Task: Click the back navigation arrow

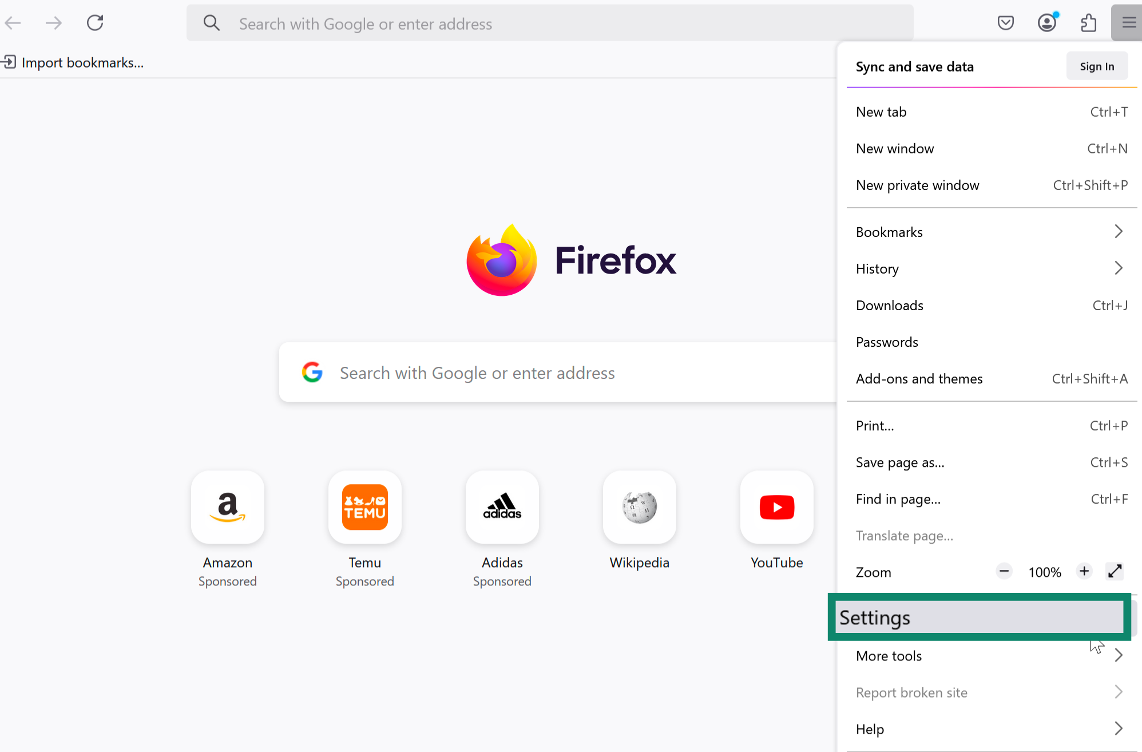Action: (x=13, y=23)
